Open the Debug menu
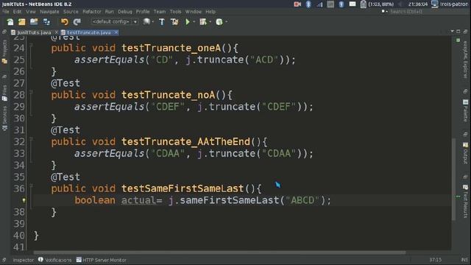 pyautogui.click(x=125, y=12)
